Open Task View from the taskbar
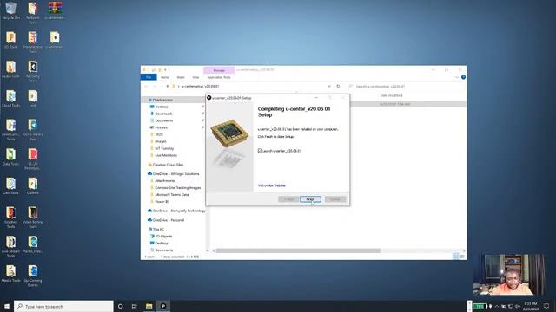 coord(135,306)
